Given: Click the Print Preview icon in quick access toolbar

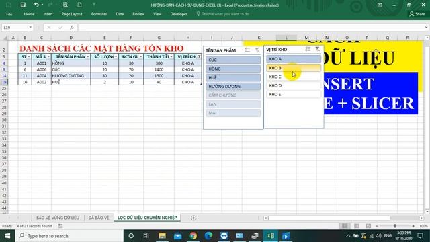Looking at the screenshot, I should (x=65, y=5).
